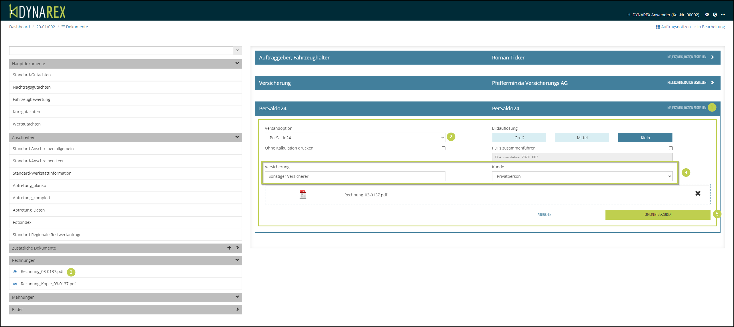Click the Dokumente erzeugen button
The height and width of the screenshot is (327, 734).
click(x=658, y=215)
